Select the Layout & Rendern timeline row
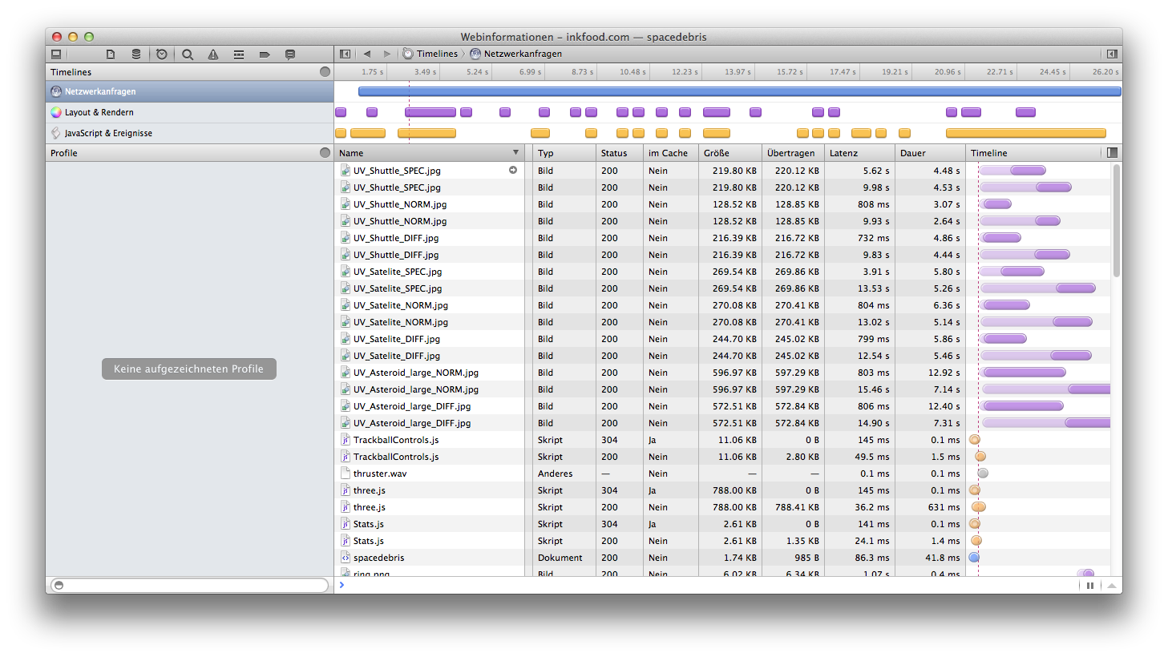 point(189,112)
